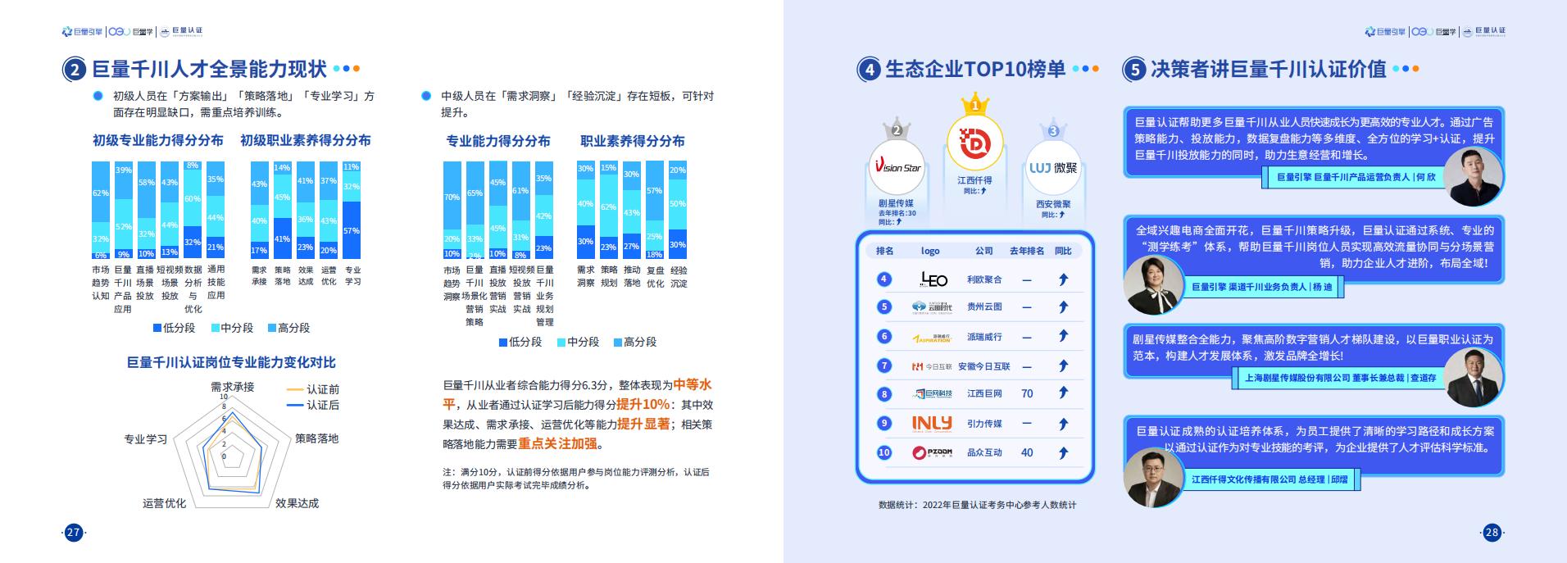Click the up arrow in 品众互动 row
The image size is (1567, 563).
pyautogui.click(x=1063, y=452)
